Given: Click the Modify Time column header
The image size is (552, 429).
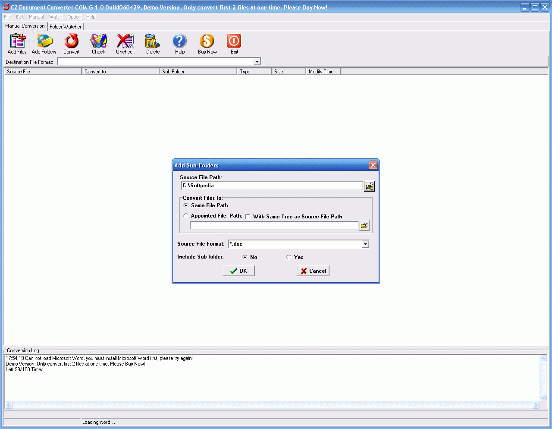Looking at the screenshot, I should point(323,72).
